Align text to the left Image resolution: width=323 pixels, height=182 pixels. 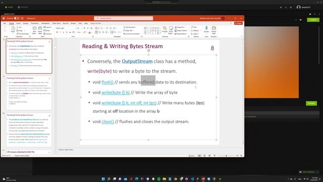click(96, 32)
